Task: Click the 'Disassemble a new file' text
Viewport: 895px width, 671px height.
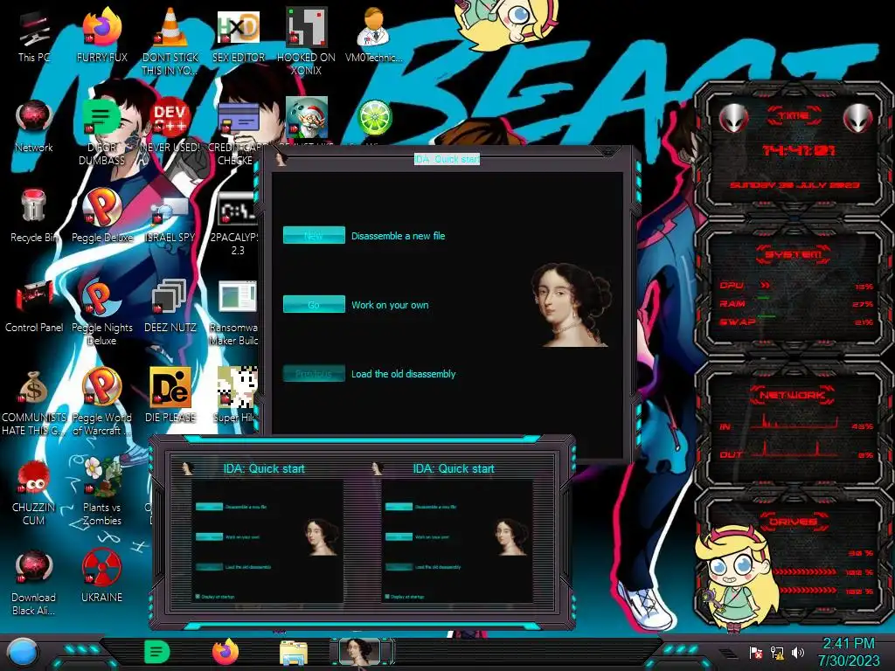Action: pyautogui.click(x=398, y=236)
